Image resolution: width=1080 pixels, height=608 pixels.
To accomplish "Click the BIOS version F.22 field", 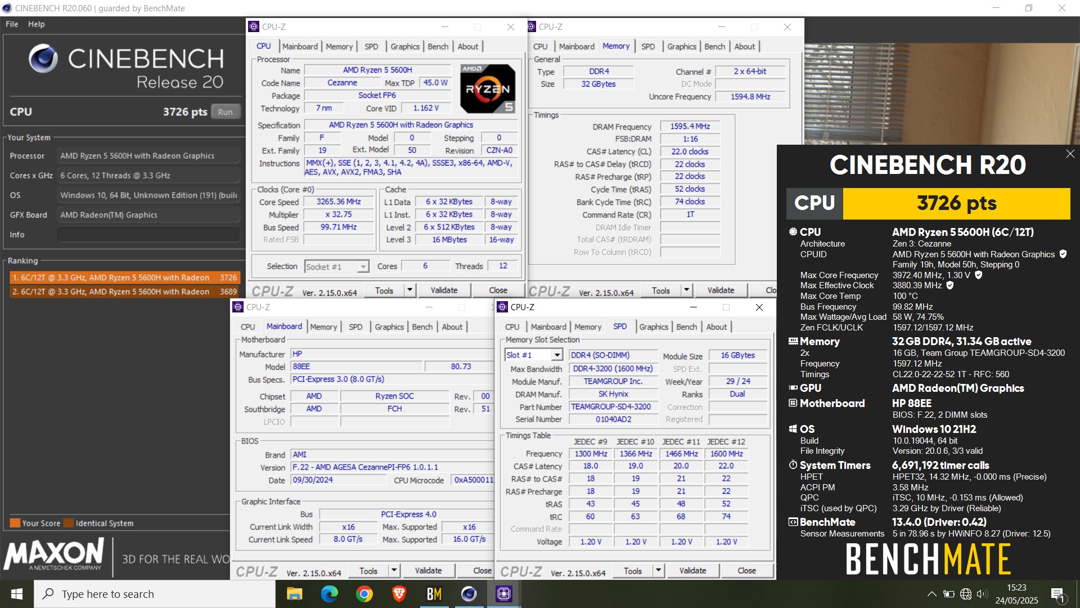I will 392,467.
